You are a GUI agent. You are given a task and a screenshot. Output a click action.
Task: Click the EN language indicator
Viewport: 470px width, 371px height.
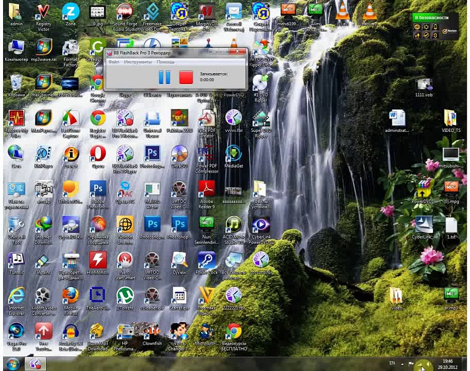coord(392,363)
